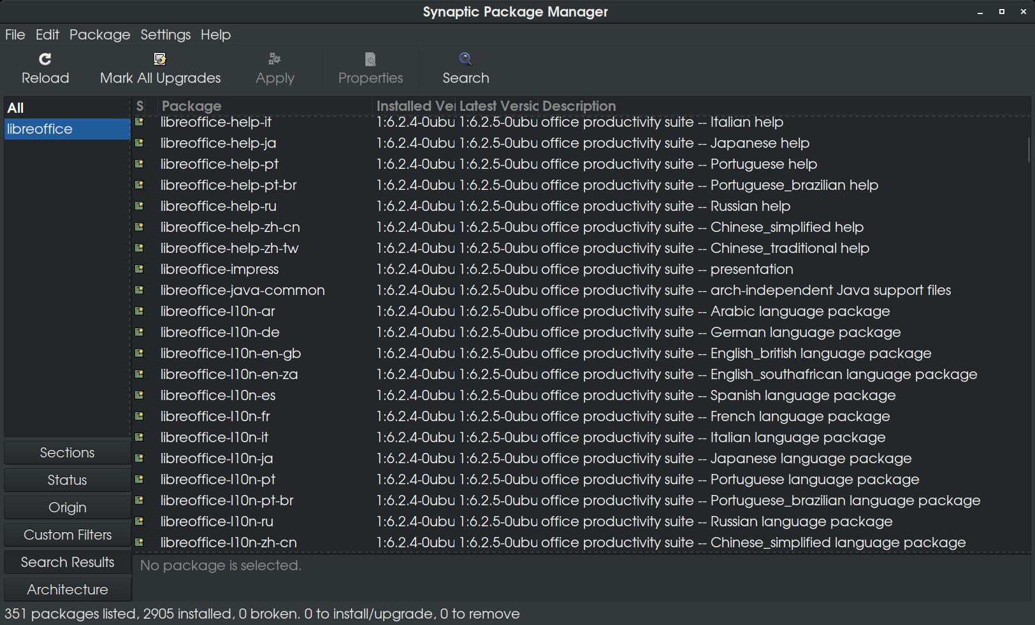1035x625 pixels.
Task: Click the status icon for libreoffice-help-ja
Action: pos(140,143)
